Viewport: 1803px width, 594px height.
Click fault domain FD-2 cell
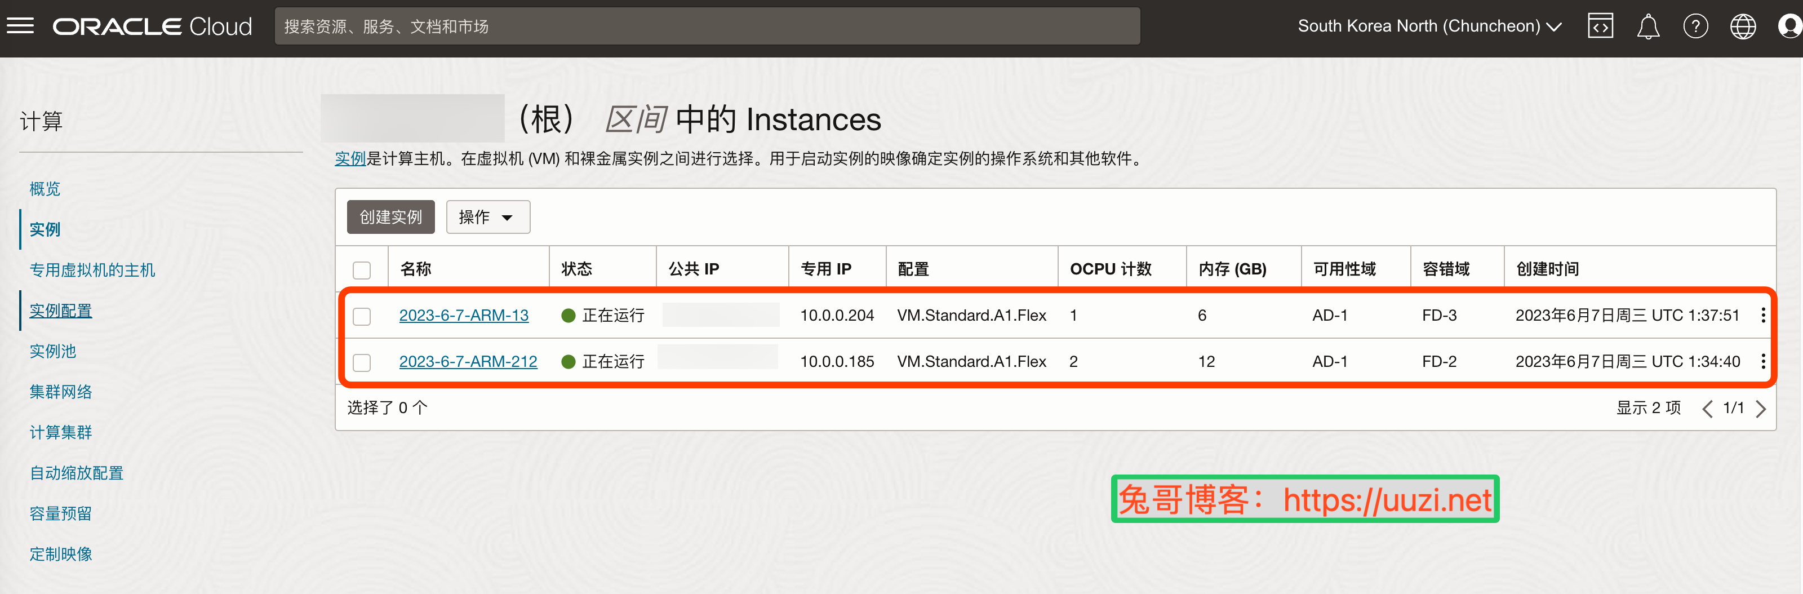[1439, 361]
